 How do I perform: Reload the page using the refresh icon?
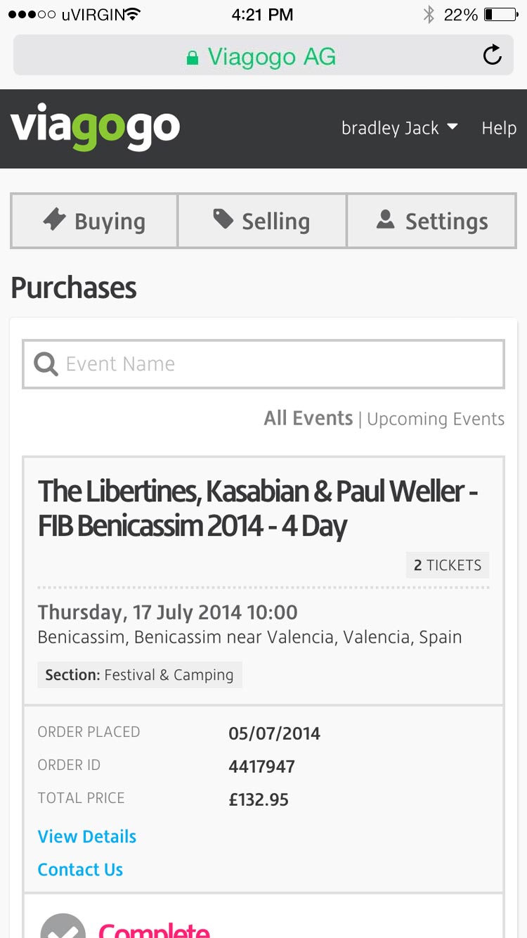[493, 55]
